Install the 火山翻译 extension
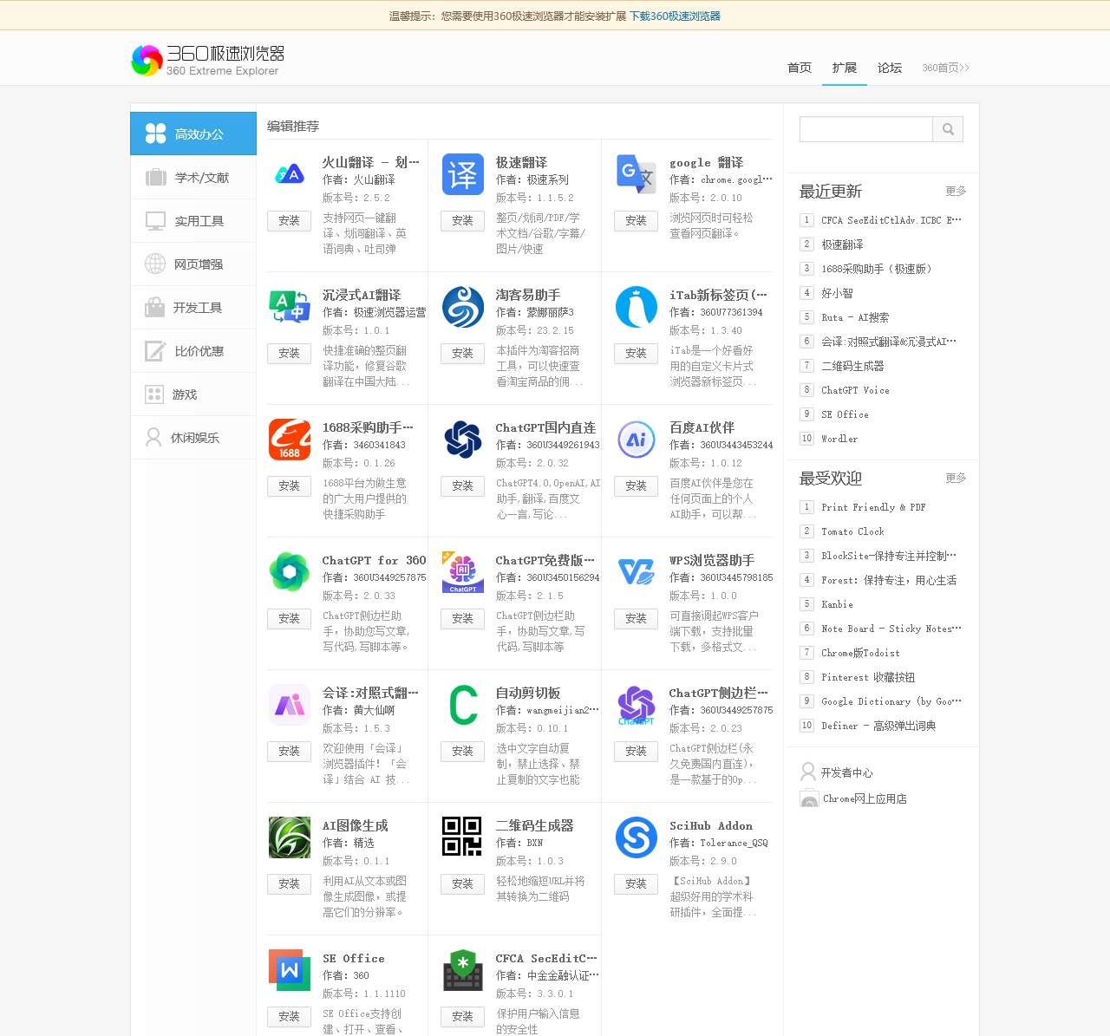 pos(290,221)
